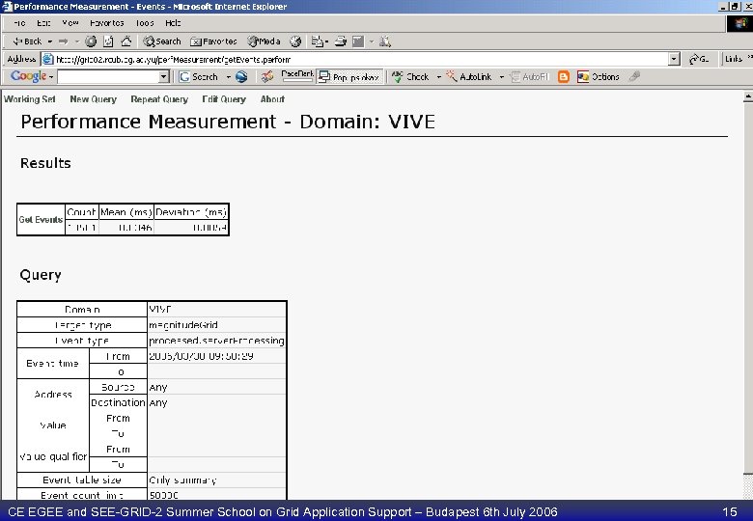Click the page scrollbar up arrow

748,96
